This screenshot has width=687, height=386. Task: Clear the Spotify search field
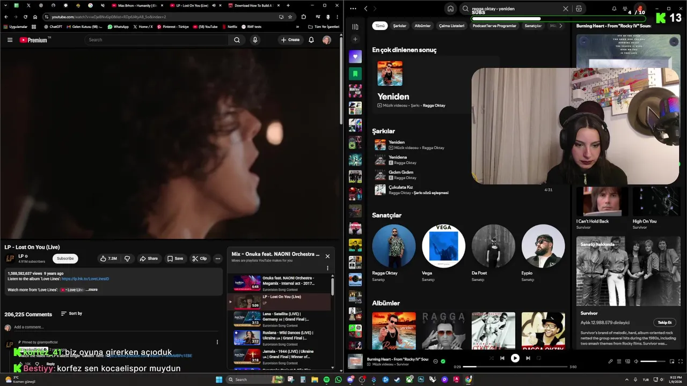(565, 9)
